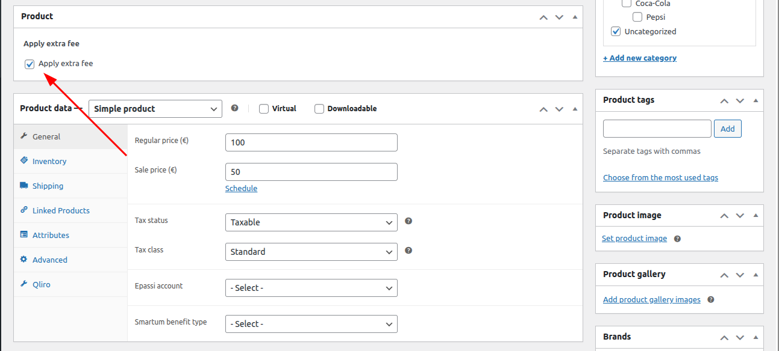
Task: Move Product tags panel down using arrow icon
Action: 740,100
